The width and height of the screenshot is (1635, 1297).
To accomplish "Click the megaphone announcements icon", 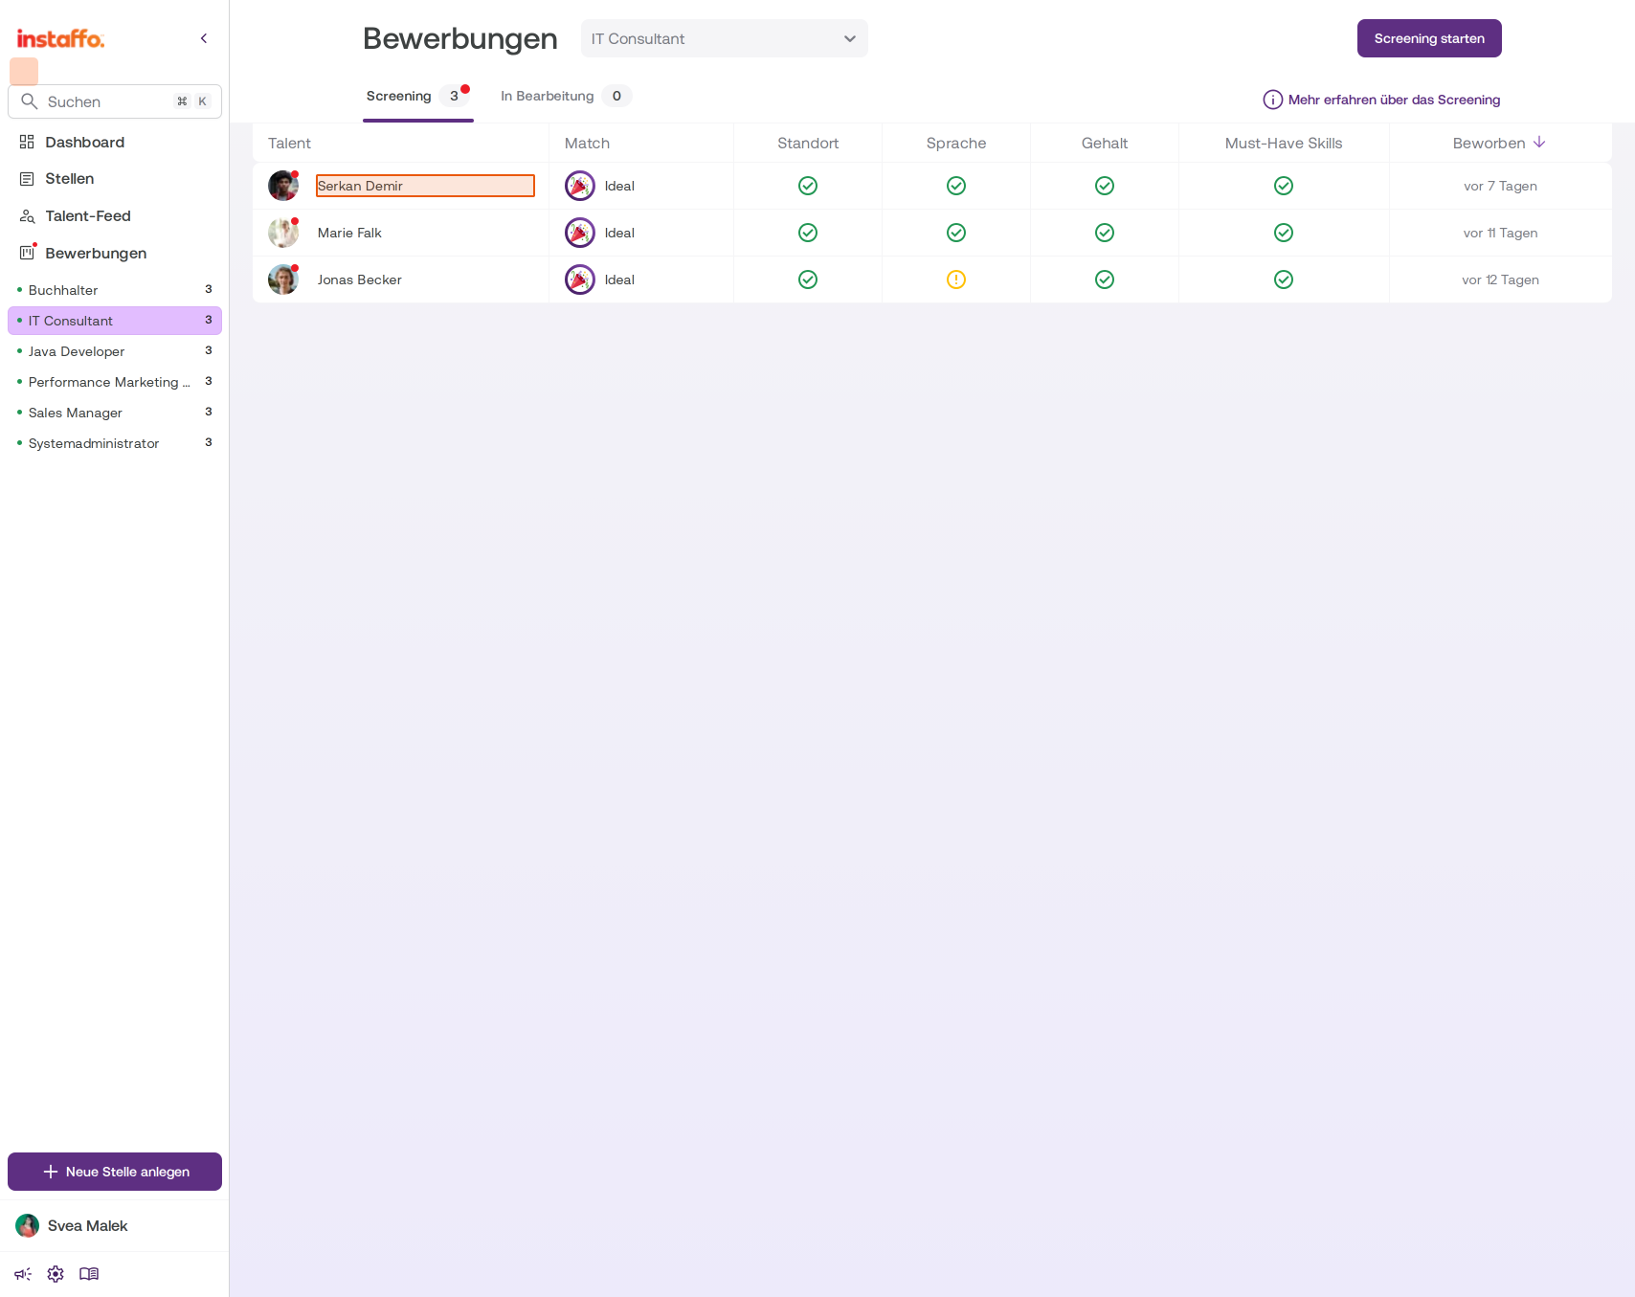I will coord(23,1274).
